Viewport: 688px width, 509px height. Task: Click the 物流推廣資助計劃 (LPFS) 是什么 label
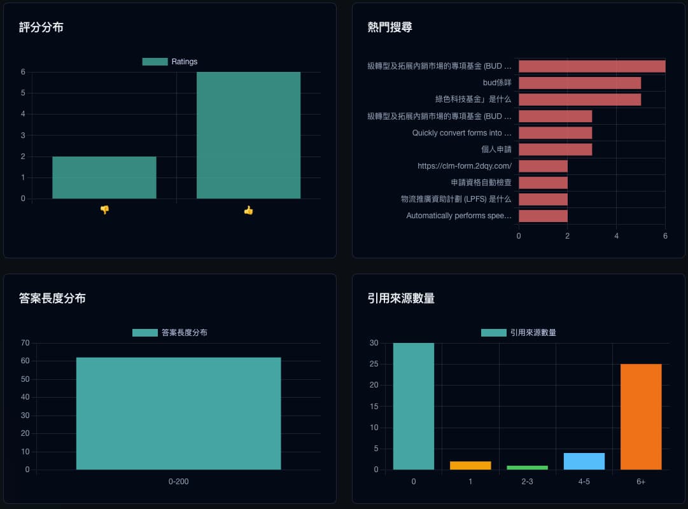click(456, 199)
